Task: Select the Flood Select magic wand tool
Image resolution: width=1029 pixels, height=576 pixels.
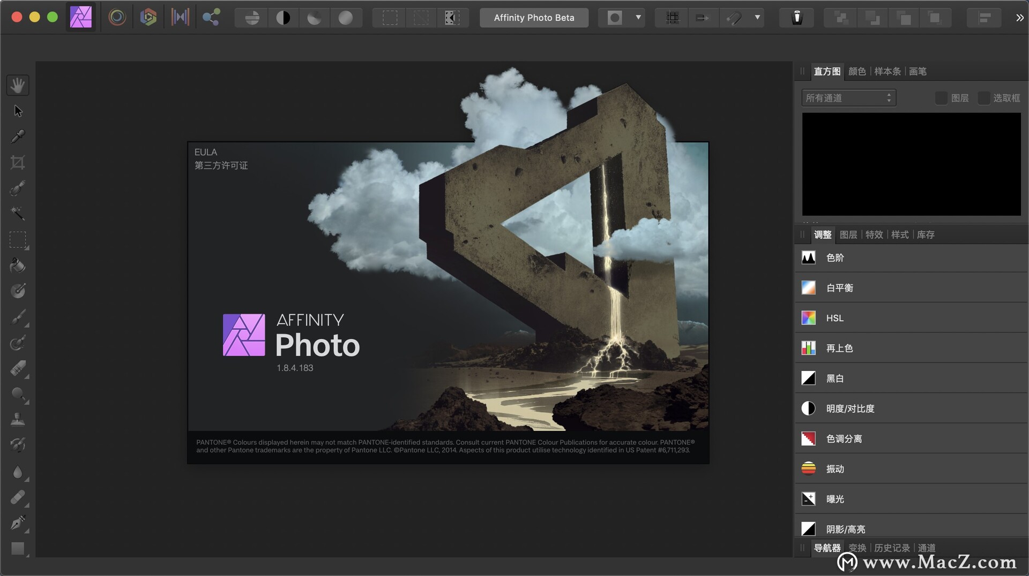Action: tap(18, 214)
